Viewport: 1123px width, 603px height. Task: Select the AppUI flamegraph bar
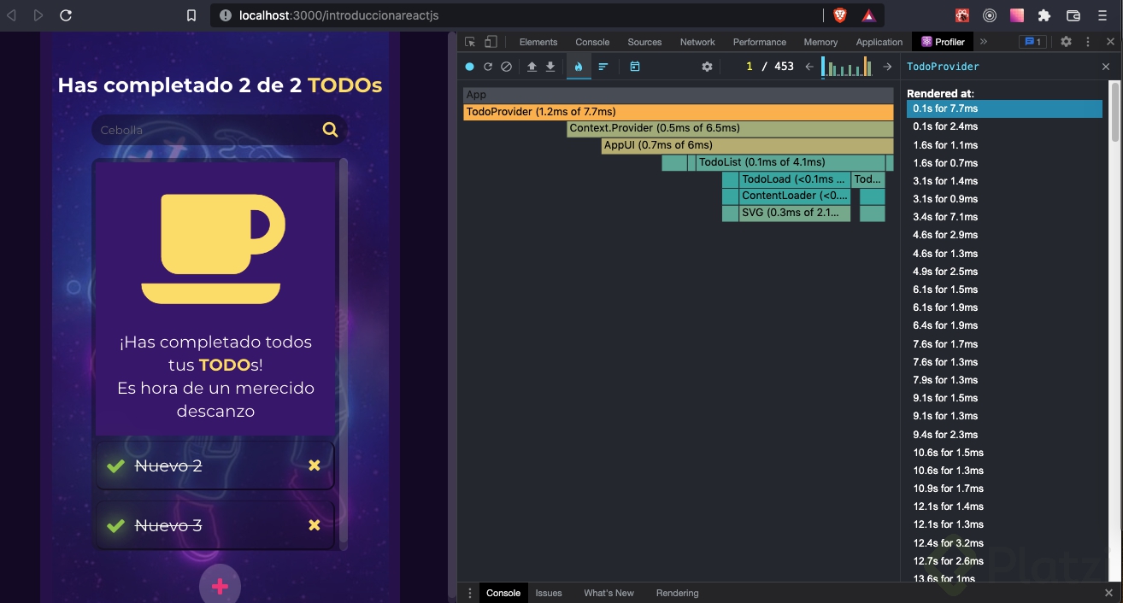coord(747,145)
